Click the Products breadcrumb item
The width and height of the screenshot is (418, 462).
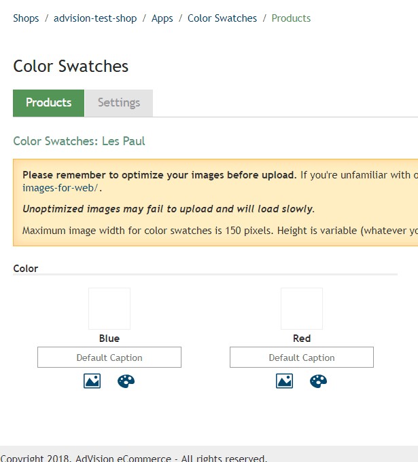pos(291,18)
